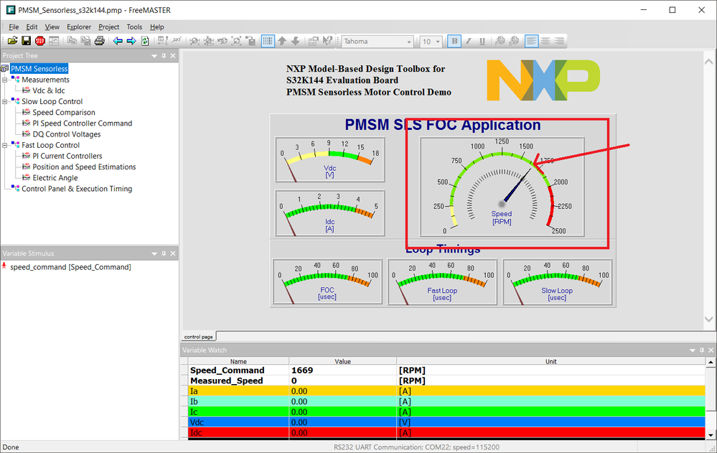717x453 pixels.
Task: Click the copy icon in the toolbar
Action: coord(72,41)
